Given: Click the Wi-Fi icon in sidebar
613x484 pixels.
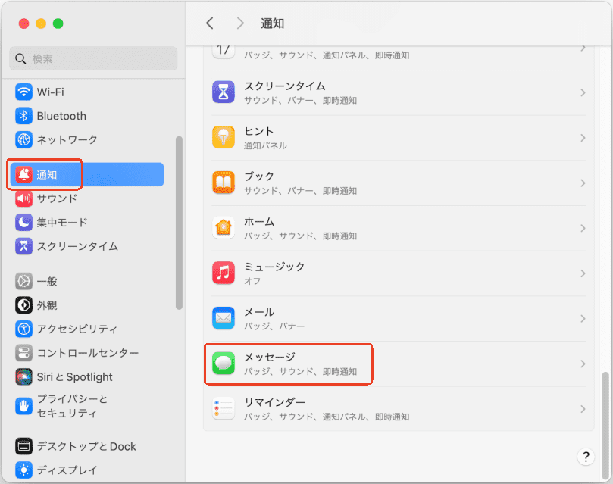Looking at the screenshot, I should [23, 92].
